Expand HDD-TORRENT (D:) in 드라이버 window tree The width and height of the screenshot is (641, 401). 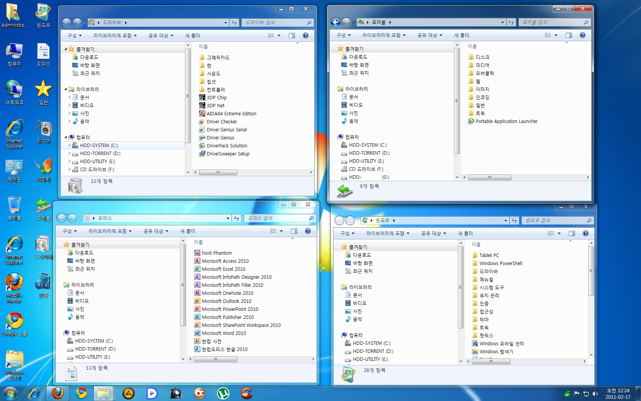(x=69, y=154)
